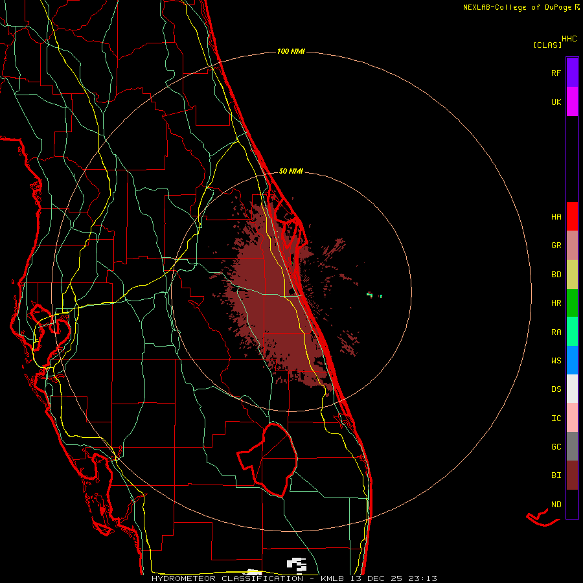This screenshot has height=583, width=583.
Task: Click the UK legend label
Action: coord(556,102)
